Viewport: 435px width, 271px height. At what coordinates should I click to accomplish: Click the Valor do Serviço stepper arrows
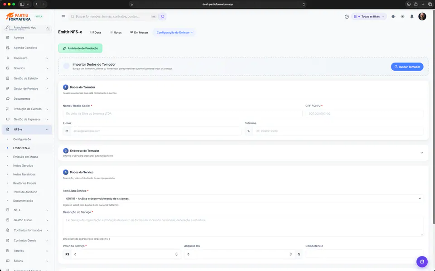(x=176, y=254)
